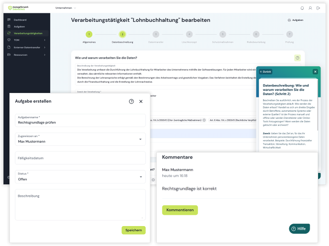Image resolution: width=329 pixels, height=246 pixels.
Task: Click the logout icon in header
Action: [318, 8]
